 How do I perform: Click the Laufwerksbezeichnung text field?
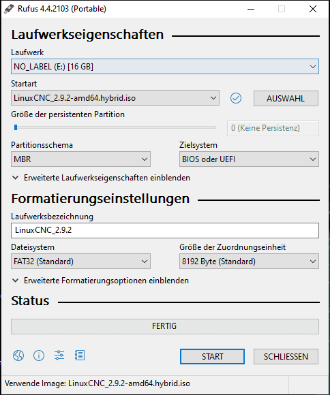165,230
